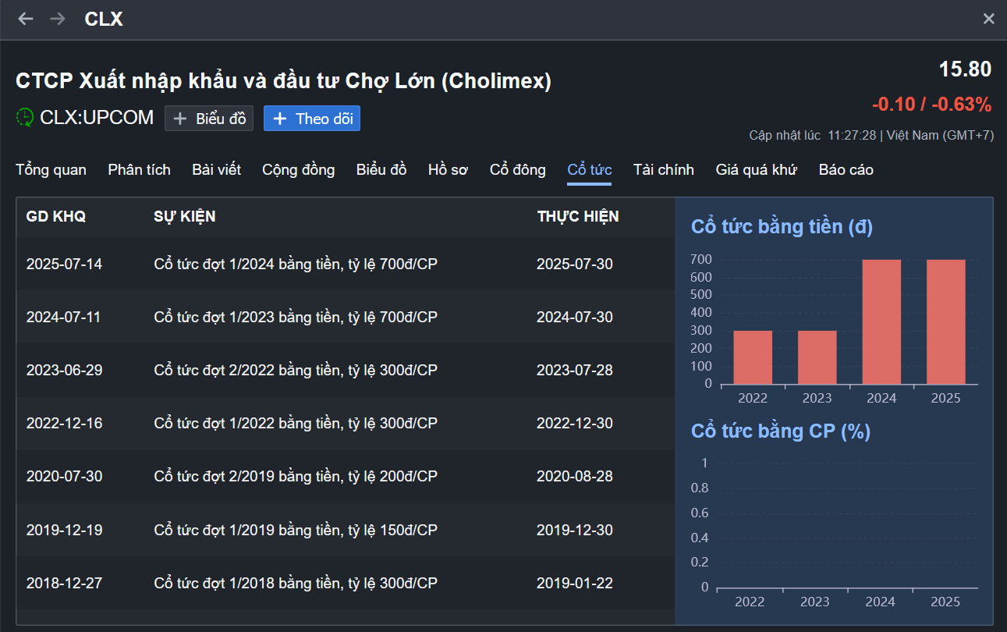The image size is (1007, 632).
Task: Click the Cổ tức bằng tiền (đ) chart title
Action: click(x=782, y=227)
